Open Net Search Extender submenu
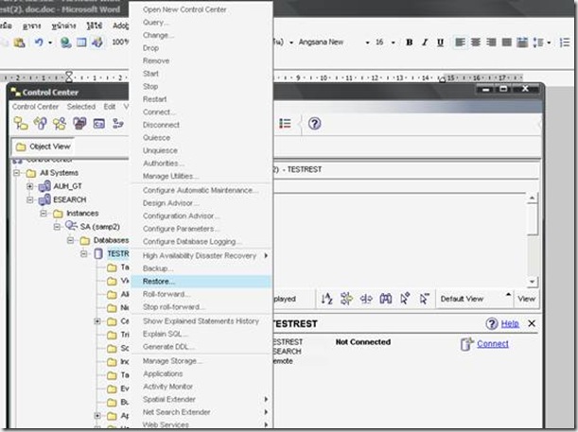 (x=201, y=412)
